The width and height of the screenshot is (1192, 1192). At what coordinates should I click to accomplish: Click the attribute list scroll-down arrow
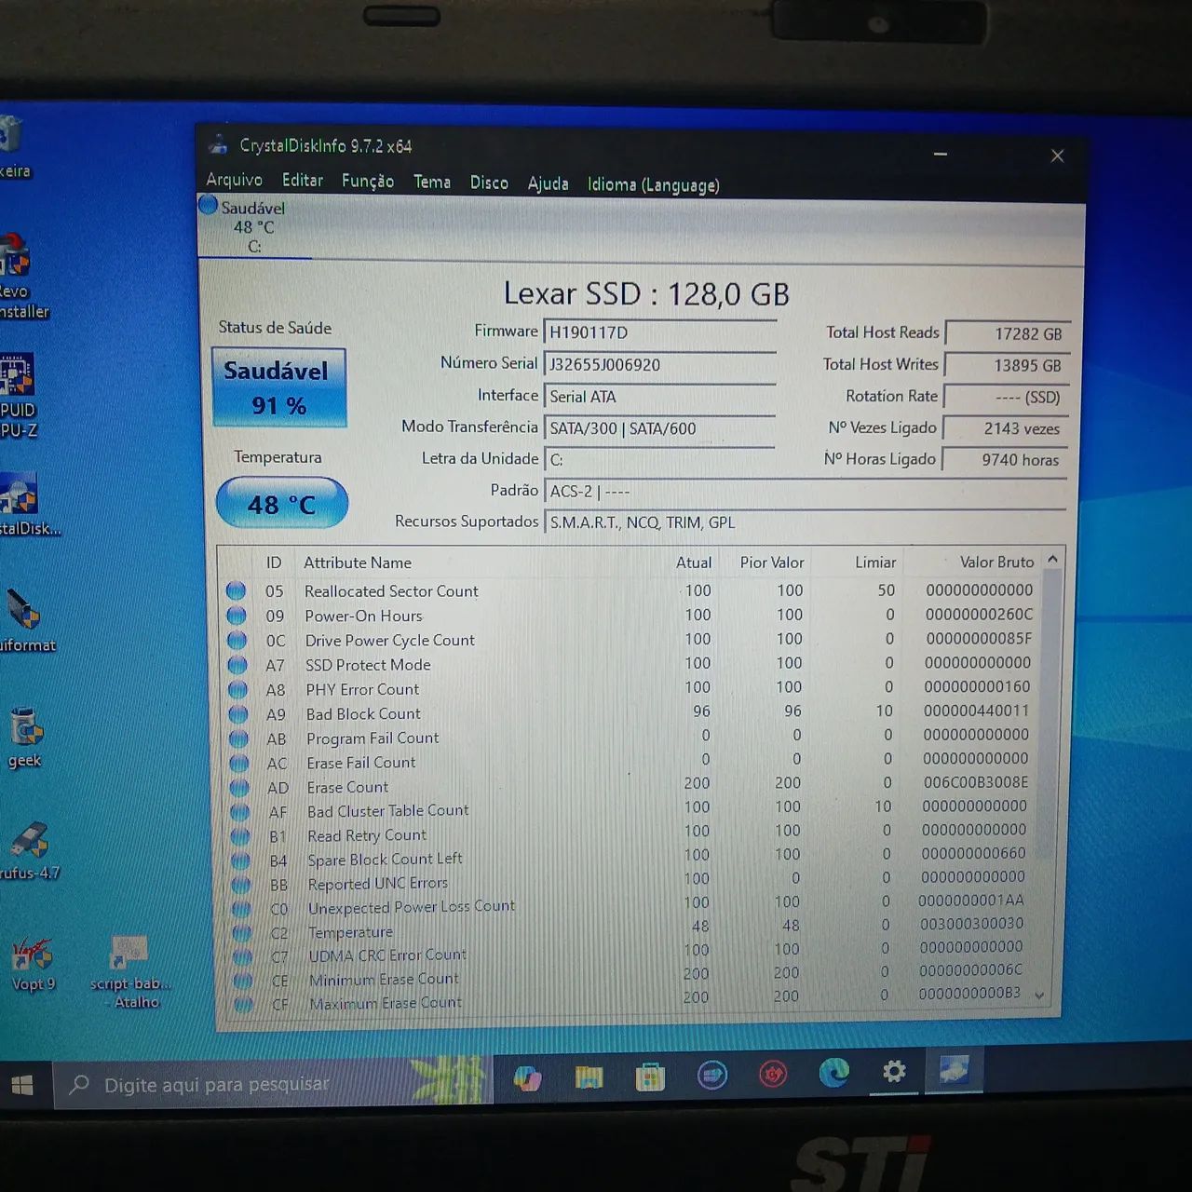pos(1040,996)
